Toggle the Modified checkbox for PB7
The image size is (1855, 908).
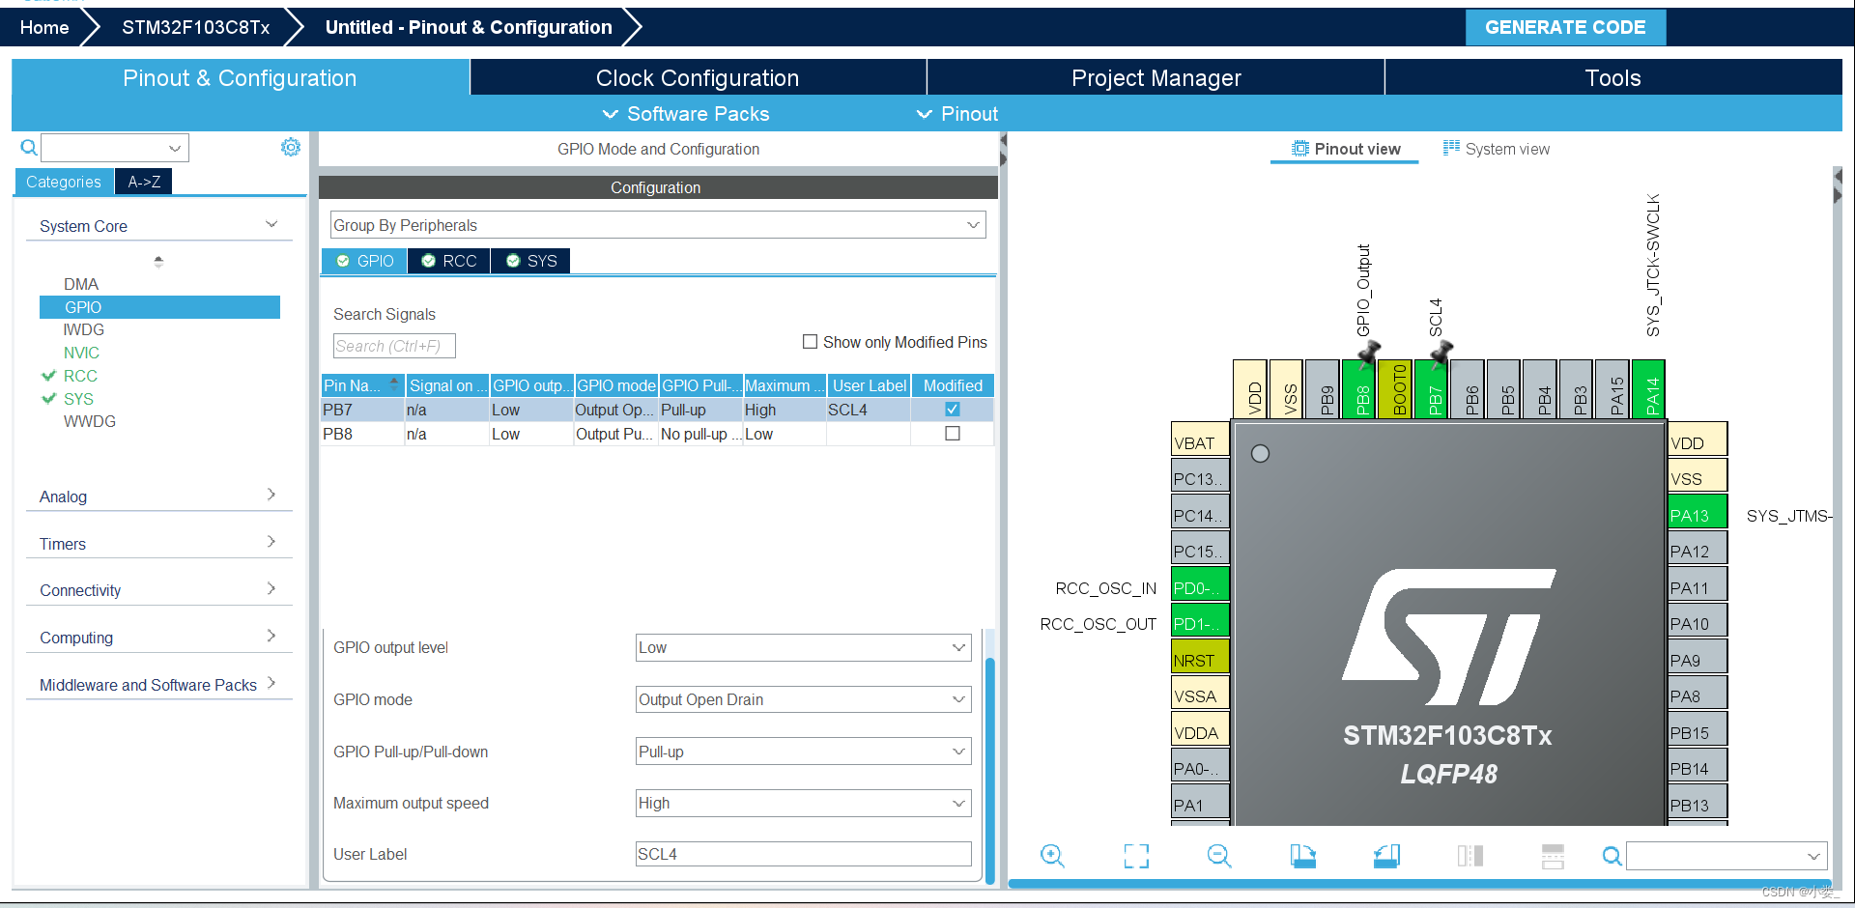click(x=953, y=410)
